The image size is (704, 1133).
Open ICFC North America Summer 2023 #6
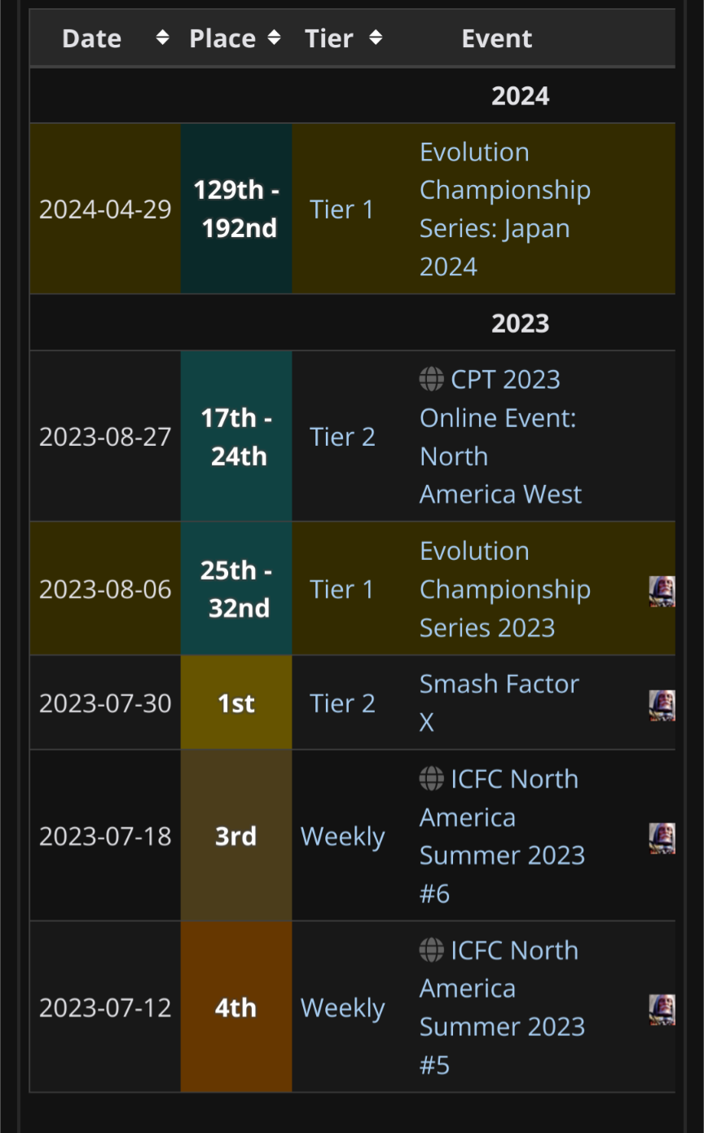tap(502, 836)
